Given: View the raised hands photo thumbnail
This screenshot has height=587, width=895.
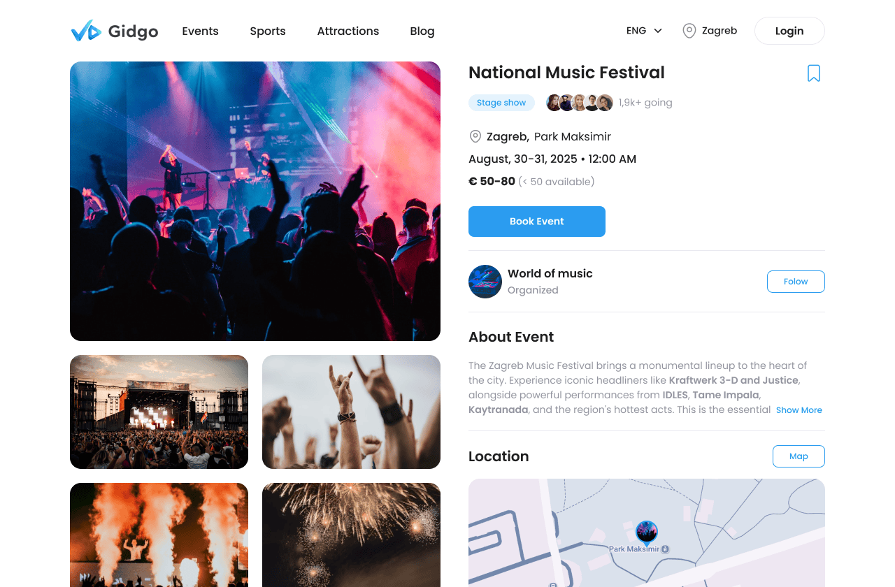Looking at the screenshot, I should [351, 412].
